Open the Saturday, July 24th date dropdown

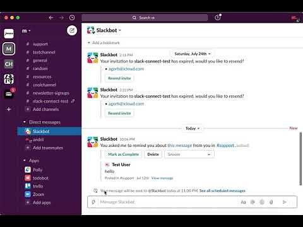click(193, 54)
